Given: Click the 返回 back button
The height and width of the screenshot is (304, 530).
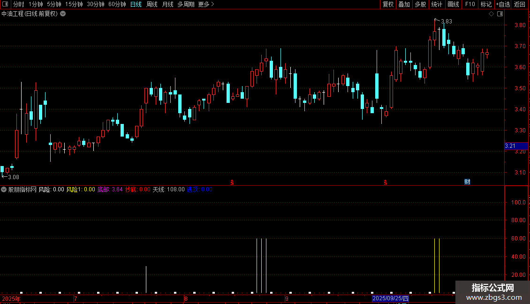Looking at the screenshot, I should 520,4.
